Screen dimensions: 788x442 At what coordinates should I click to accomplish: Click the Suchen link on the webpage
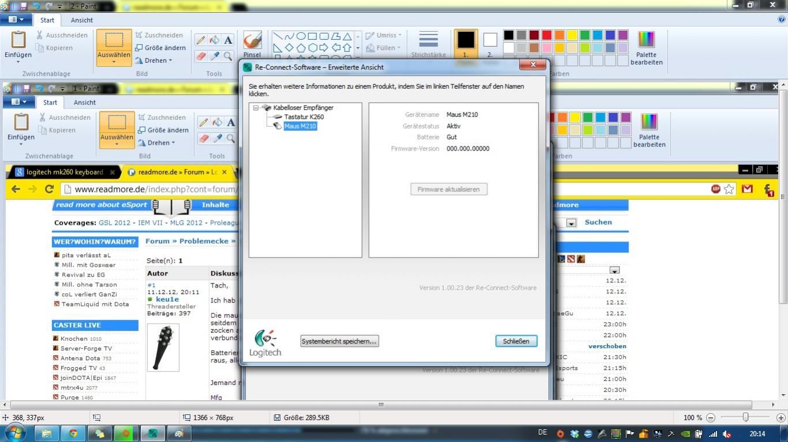click(x=598, y=222)
